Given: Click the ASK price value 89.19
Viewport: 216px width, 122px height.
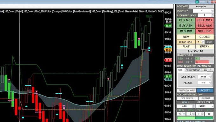Looking at the screenshot, I should click(x=189, y=59).
